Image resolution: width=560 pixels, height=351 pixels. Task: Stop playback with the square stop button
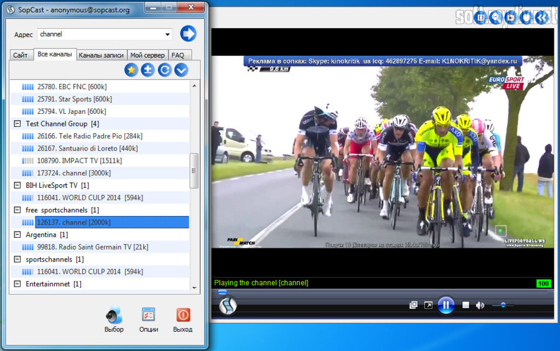pos(465,305)
